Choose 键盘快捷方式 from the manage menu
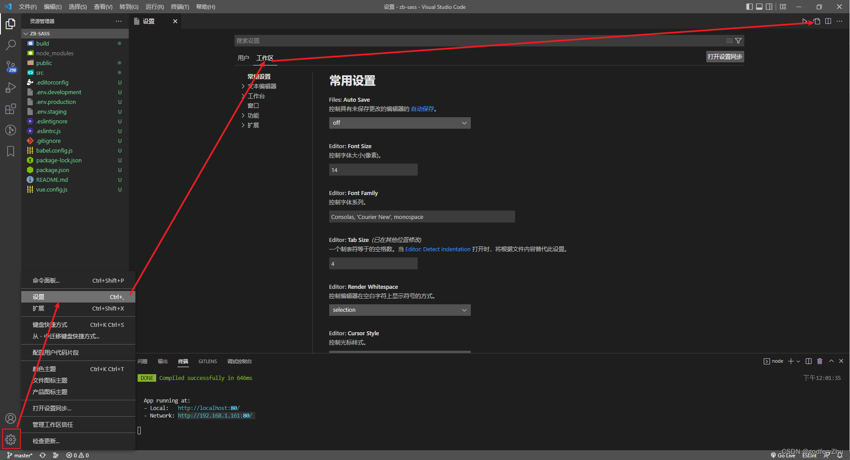This screenshot has height=460, width=850. pyautogui.click(x=78, y=325)
